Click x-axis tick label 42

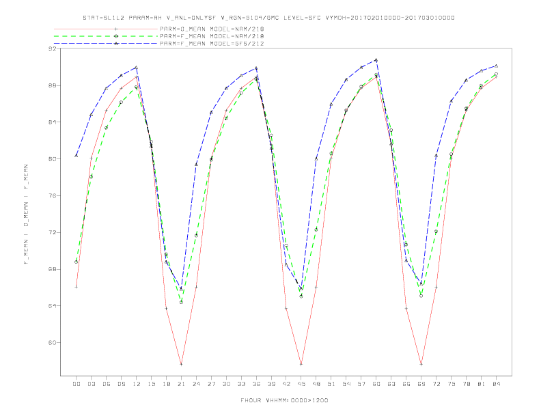[286, 384]
